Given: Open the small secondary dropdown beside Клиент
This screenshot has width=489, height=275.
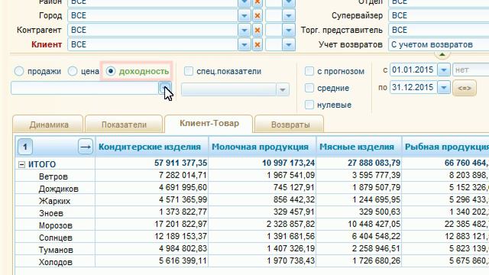Looking at the screenshot, I should pos(289,44).
